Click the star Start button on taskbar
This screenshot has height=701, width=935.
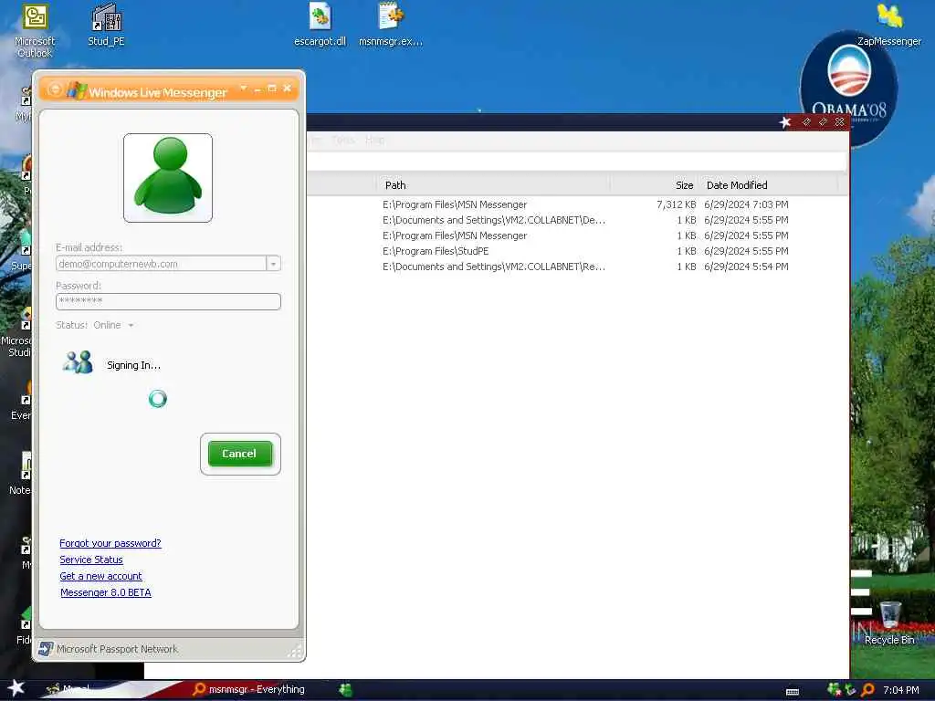click(16, 688)
